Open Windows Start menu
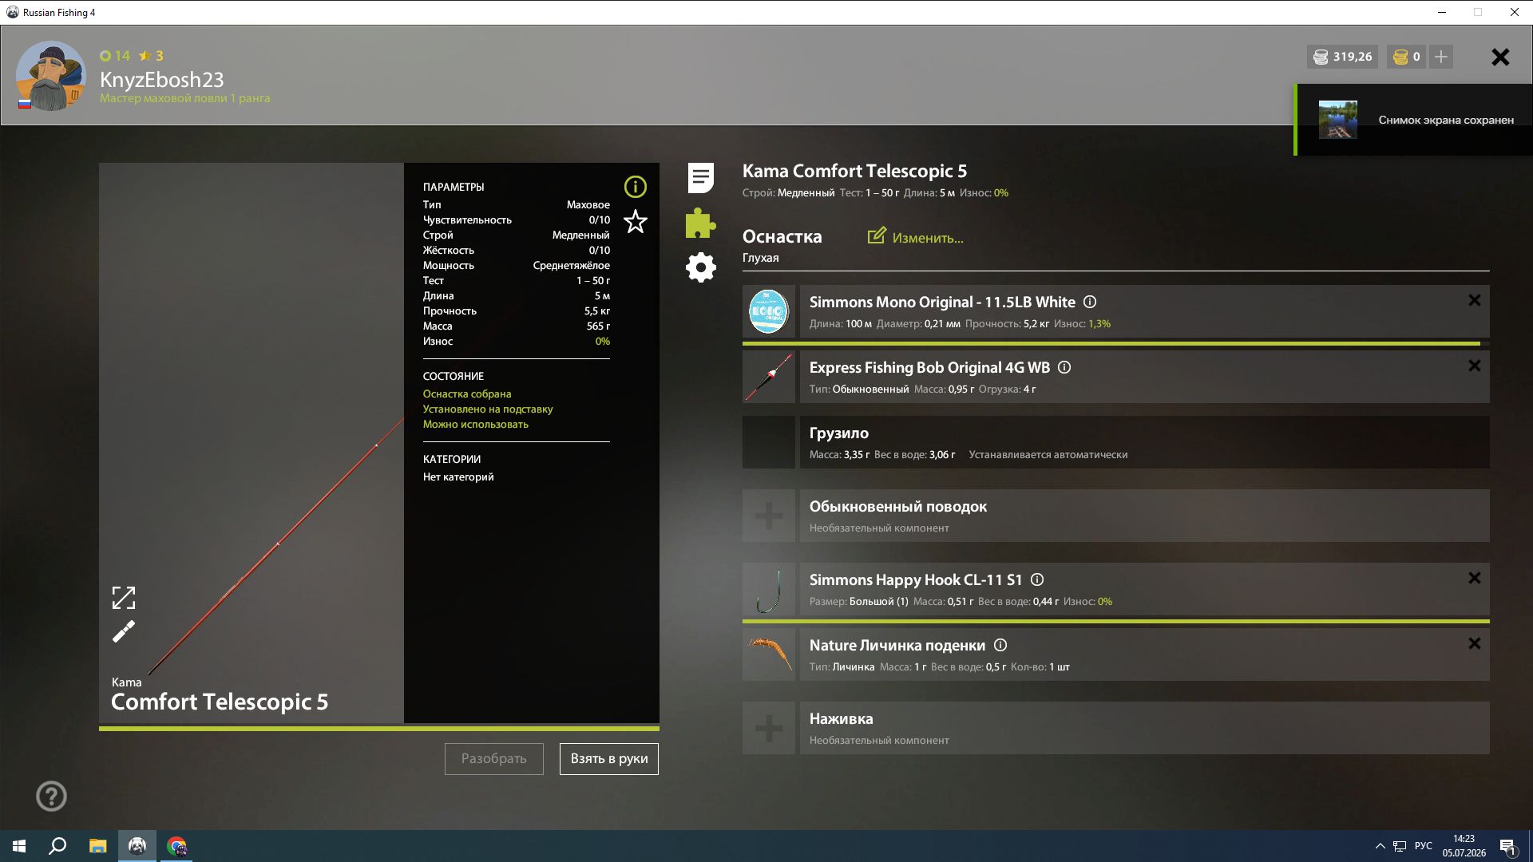Image resolution: width=1533 pixels, height=862 pixels. 19,846
